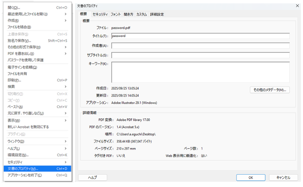Select 文書のプロパティ menu item
This screenshot has width=303, height=187.
[23, 169]
